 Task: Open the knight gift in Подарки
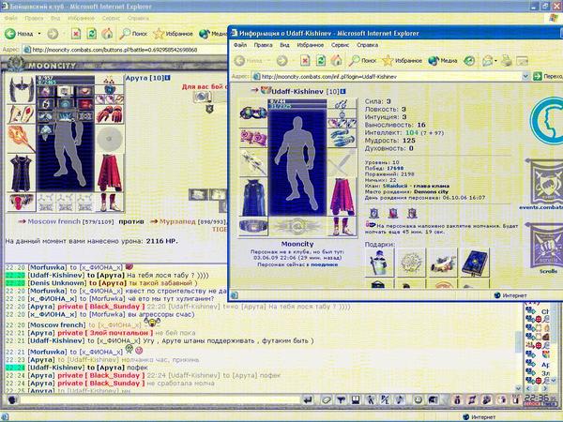[x=379, y=263]
